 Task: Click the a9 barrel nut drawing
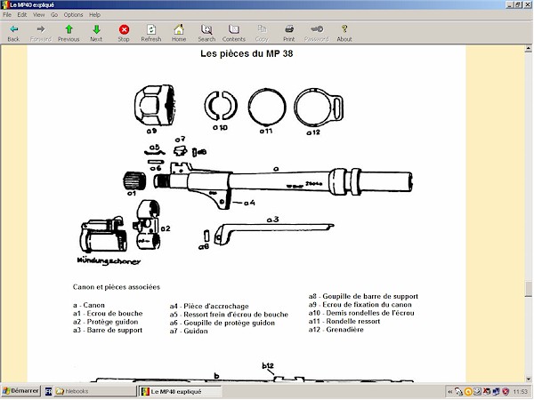click(155, 105)
